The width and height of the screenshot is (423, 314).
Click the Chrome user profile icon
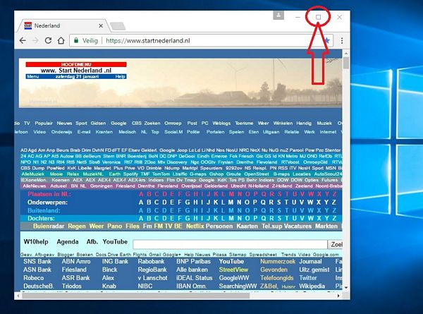point(278,16)
